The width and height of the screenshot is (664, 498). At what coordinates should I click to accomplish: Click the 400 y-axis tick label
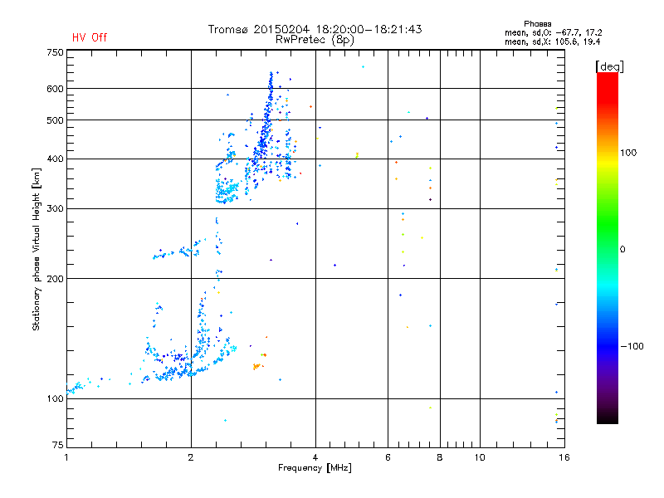(x=55, y=159)
